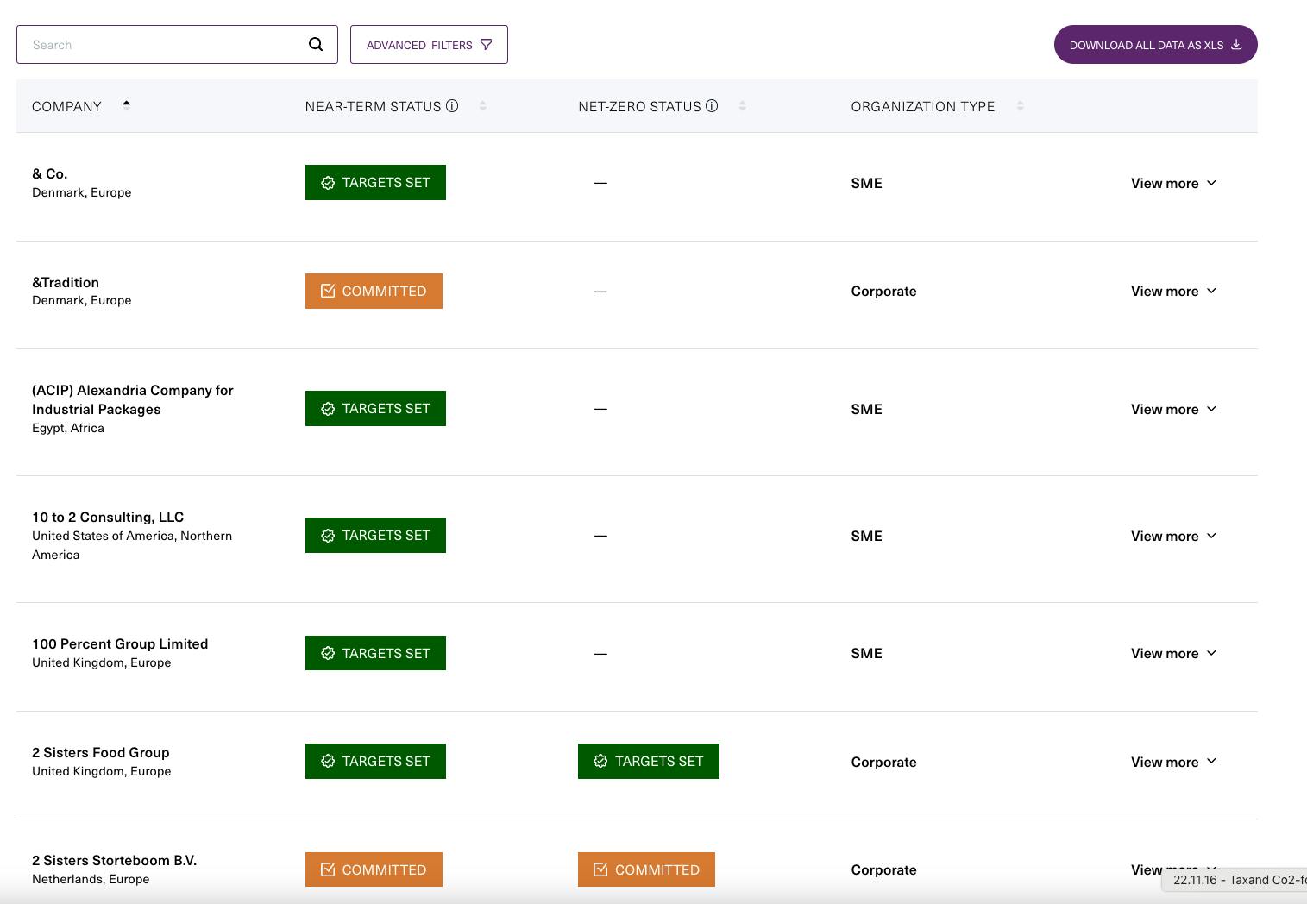
Task: Open Advanced Filters
Action: tap(429, 45)
